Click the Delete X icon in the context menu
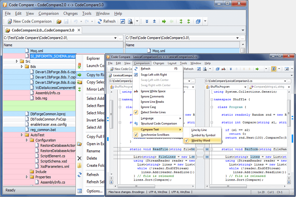This screenshot has width=296, height=197. tap(80, 158)
